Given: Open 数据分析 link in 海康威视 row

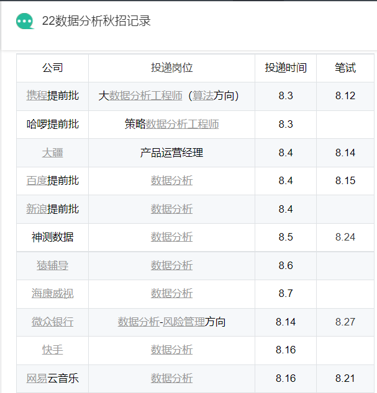Looking at the screenshot, I should [x=172, y=293].
